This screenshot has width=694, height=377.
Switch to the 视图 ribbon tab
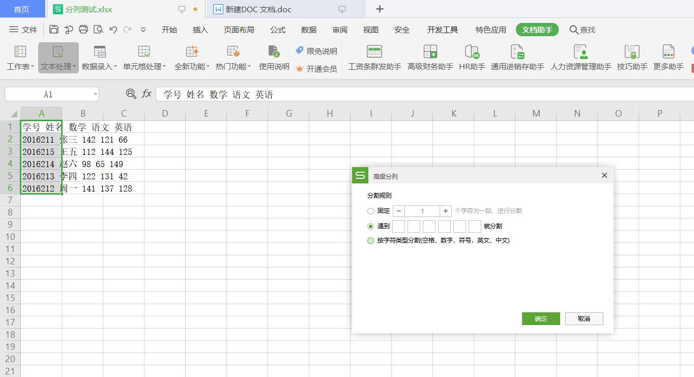pyautogui.click(x=371, y=30)
